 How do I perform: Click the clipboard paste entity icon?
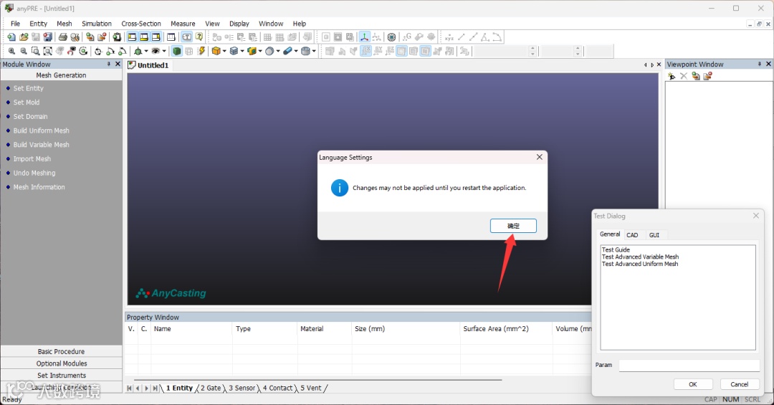click(x=117, y=37)
